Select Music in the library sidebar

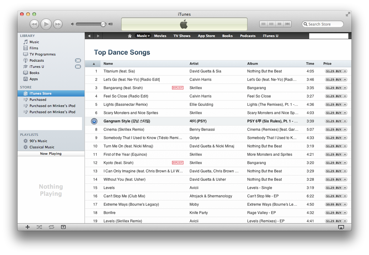pyautogui.click(x=51, y=42)
